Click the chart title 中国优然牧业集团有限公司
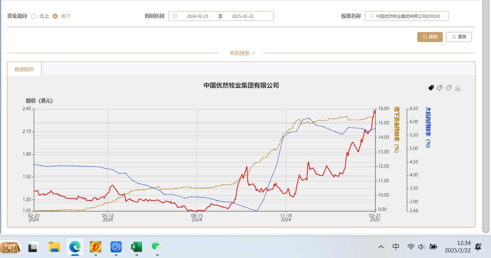The image size is (491, 258). [241, 85]
